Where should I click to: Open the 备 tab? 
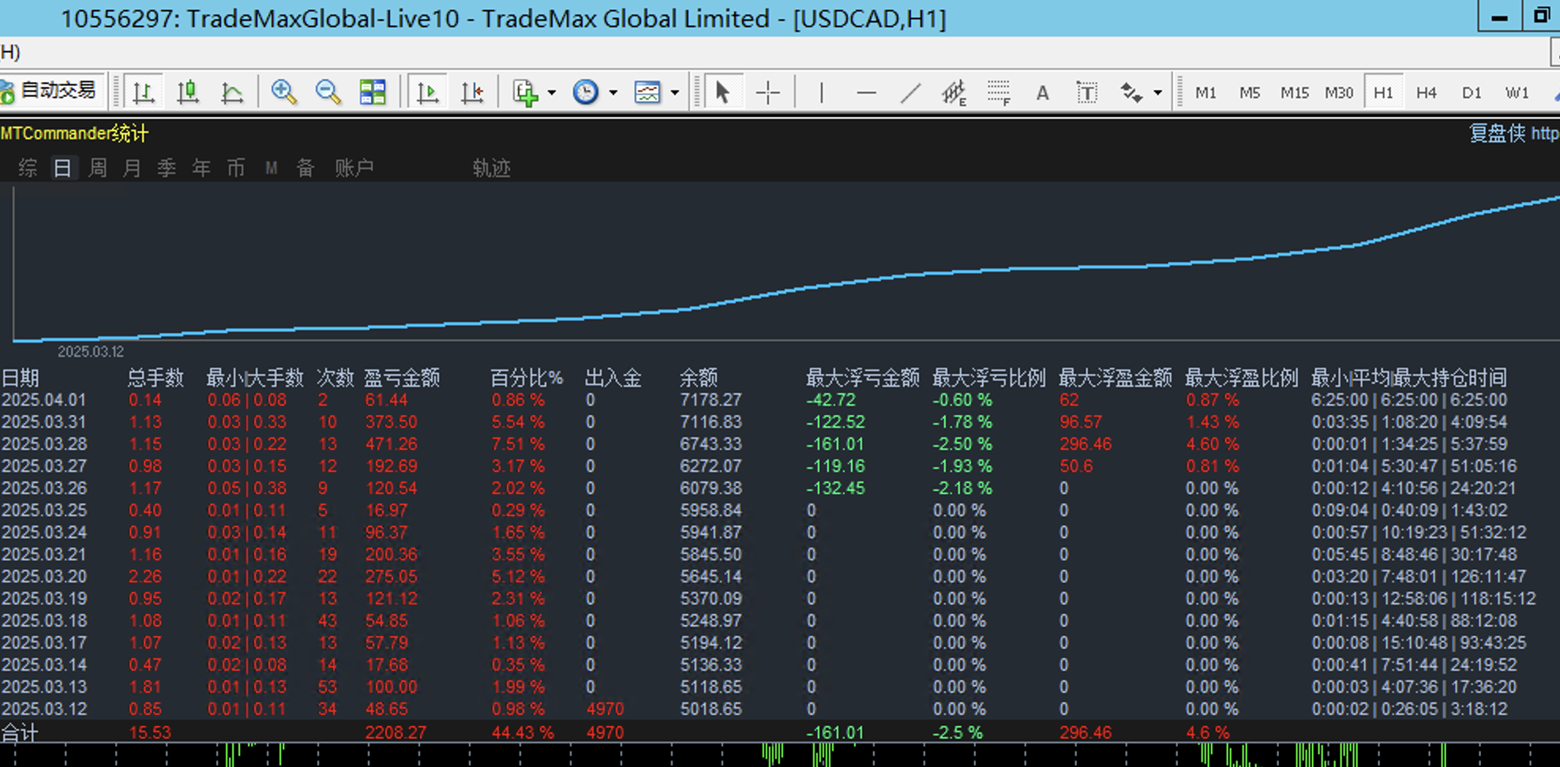pyautogui.click(x=306, y=167)
